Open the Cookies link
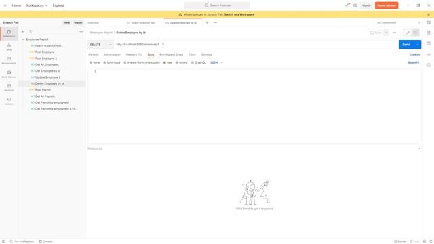The height and width of the screenshot is (244, 434). click(414, 54)
